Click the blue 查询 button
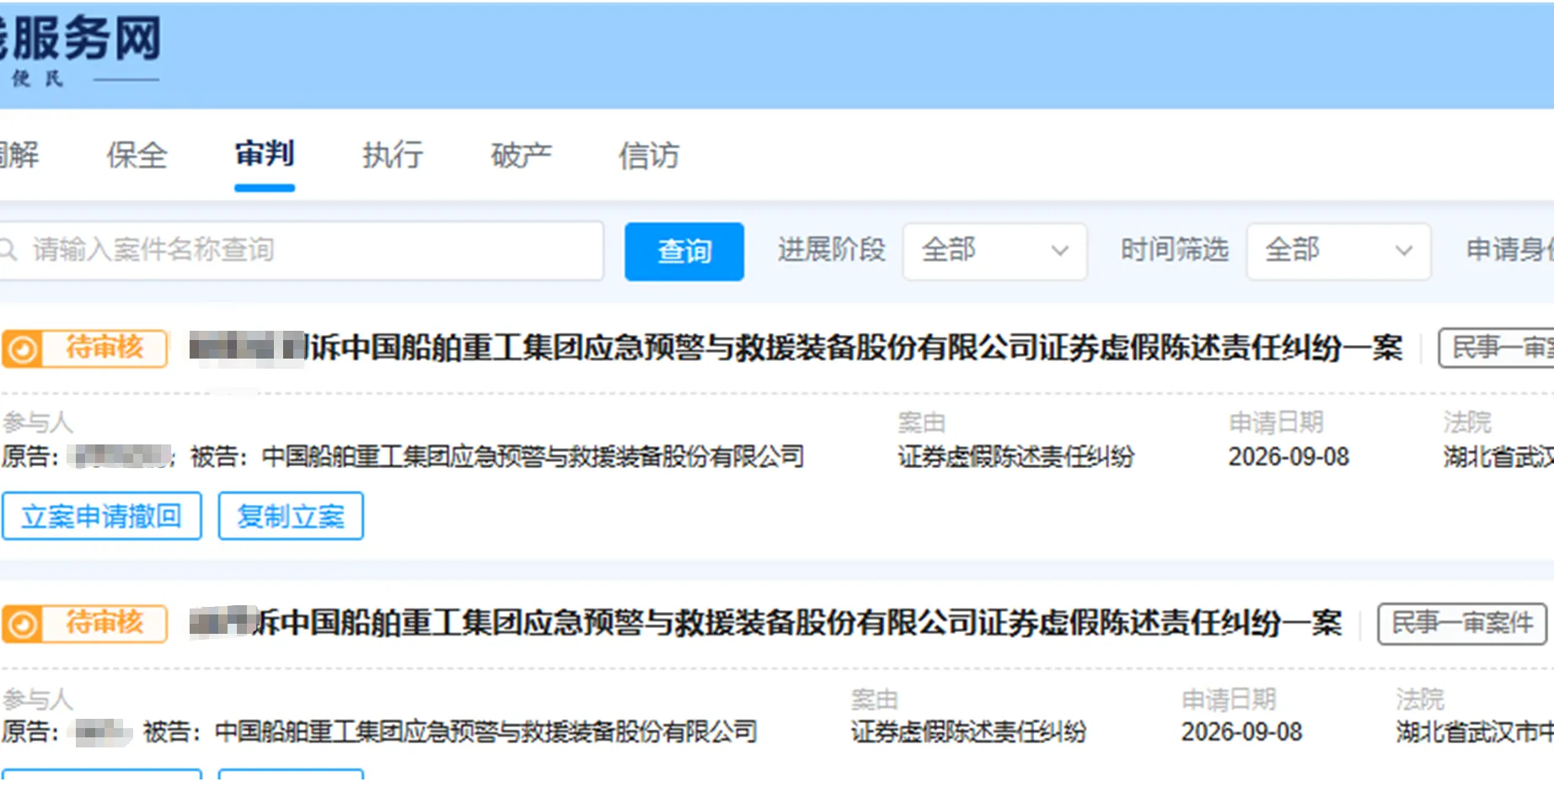 click(x=684, y=251)
